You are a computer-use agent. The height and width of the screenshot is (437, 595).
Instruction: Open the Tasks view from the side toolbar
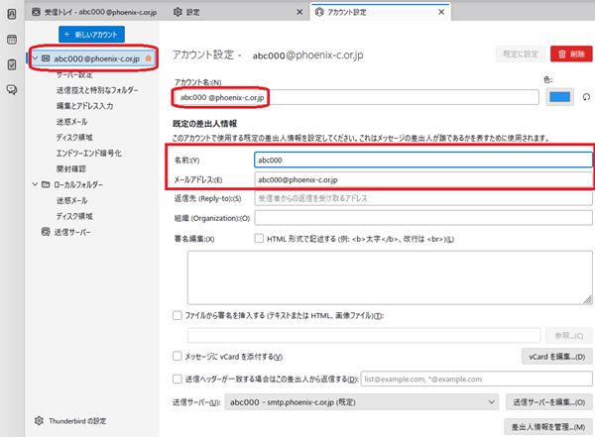(x=12, y=64)
